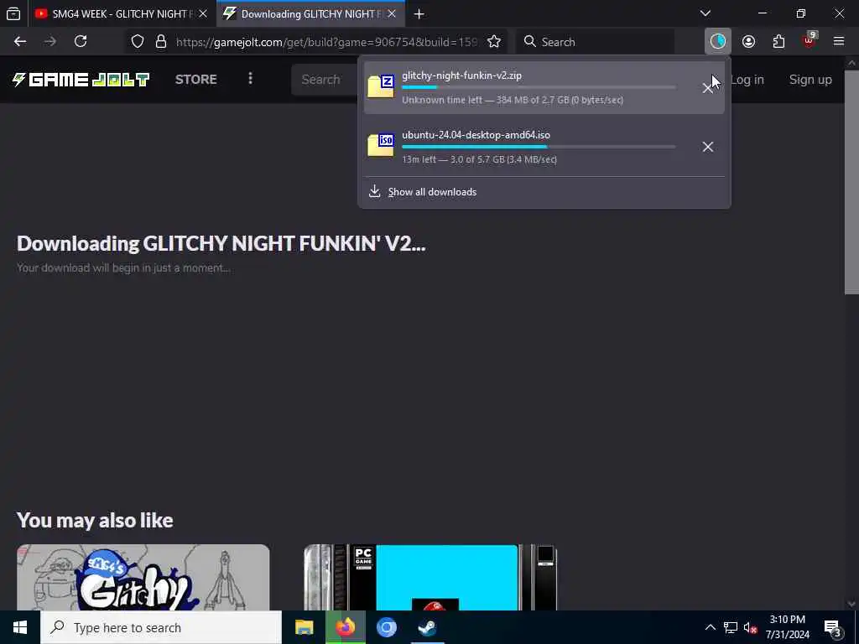Open File Explorer from taskbar
Screen dimensions: 859x644
pyautogui.click(x=304, y=627)
